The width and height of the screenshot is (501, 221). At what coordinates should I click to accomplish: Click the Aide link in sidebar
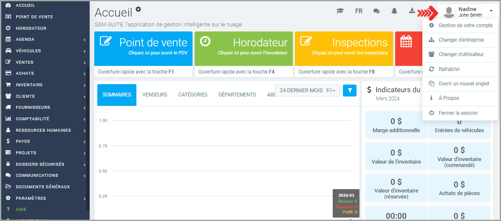[x=21, y=210]
